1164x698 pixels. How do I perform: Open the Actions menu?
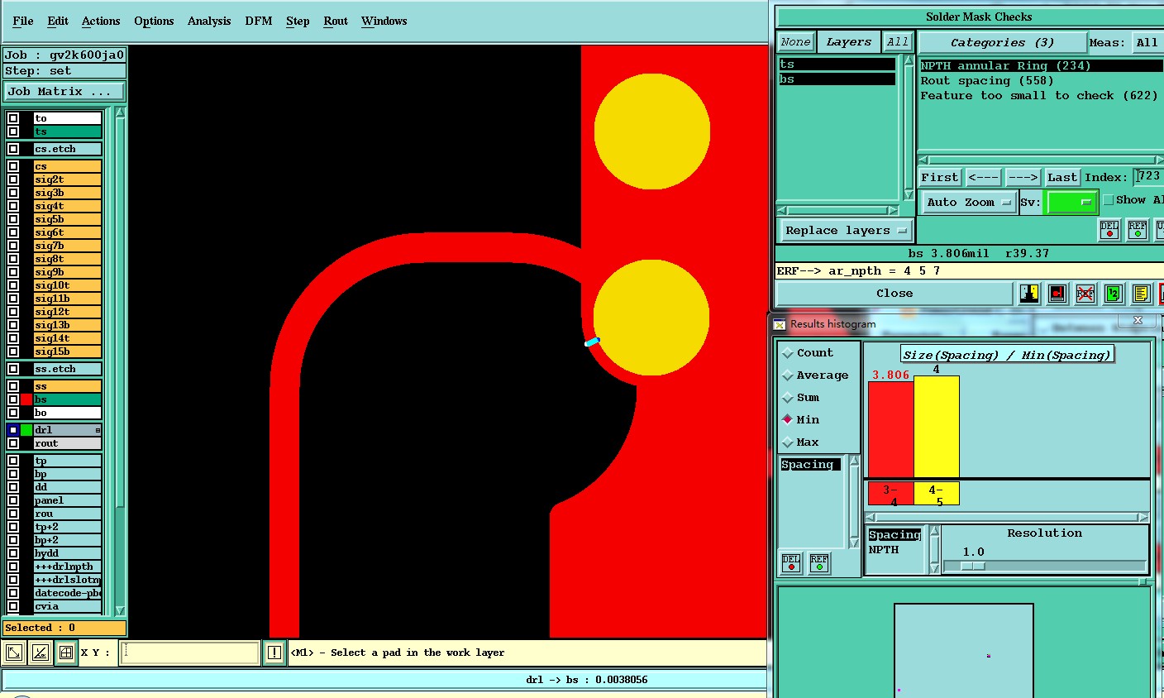coord(101,21)
